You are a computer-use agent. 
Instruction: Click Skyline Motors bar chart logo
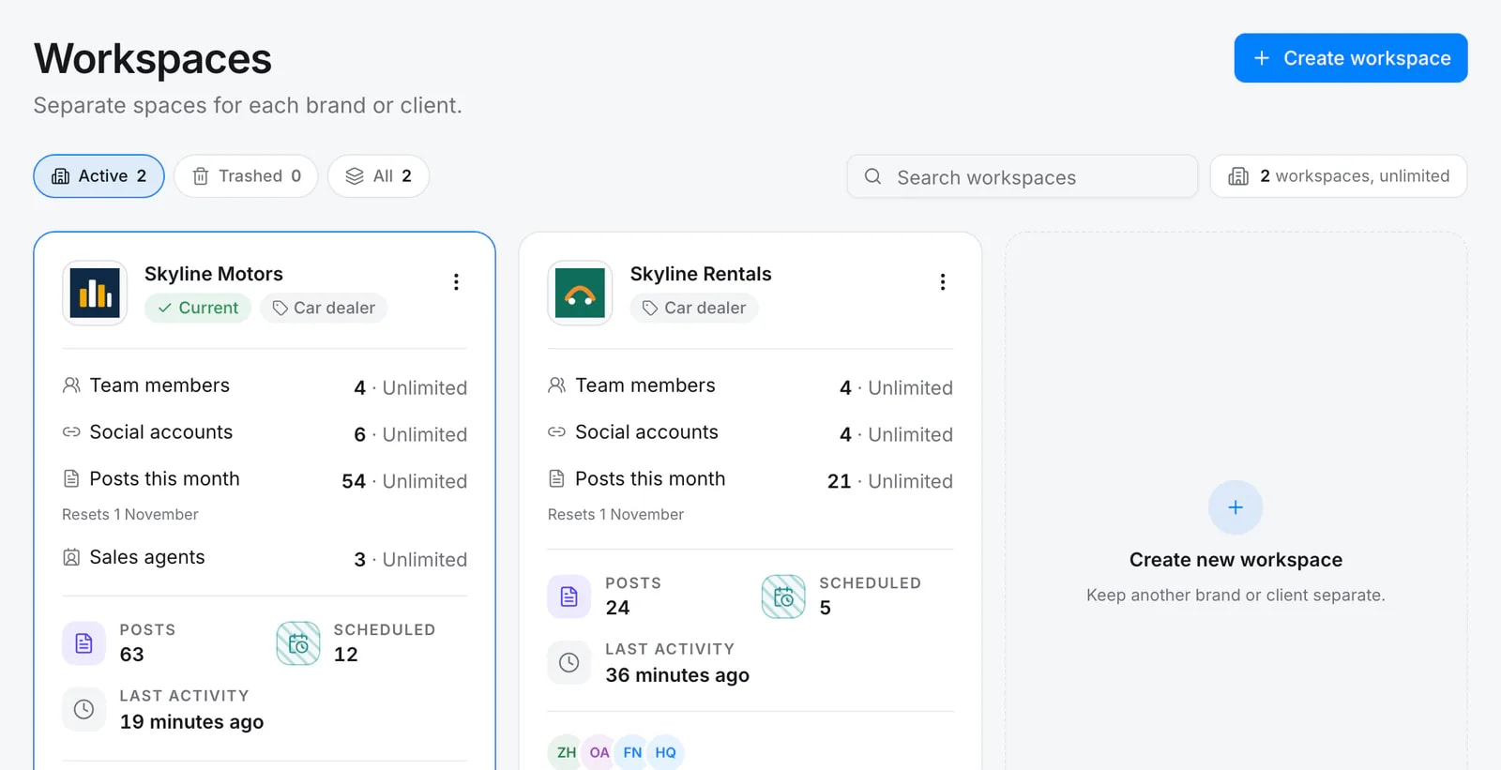[x=95, y=293]
